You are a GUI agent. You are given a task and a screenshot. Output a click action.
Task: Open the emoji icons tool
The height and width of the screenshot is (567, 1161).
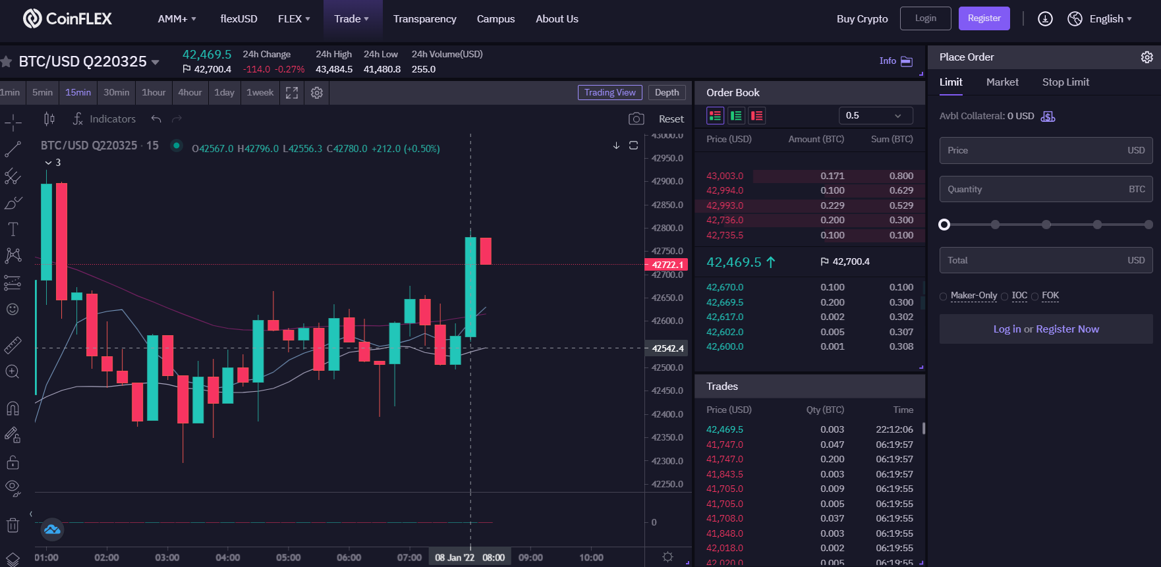[x=13, y=309]
